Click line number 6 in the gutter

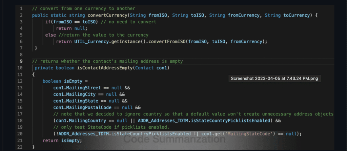pos(21,42)
